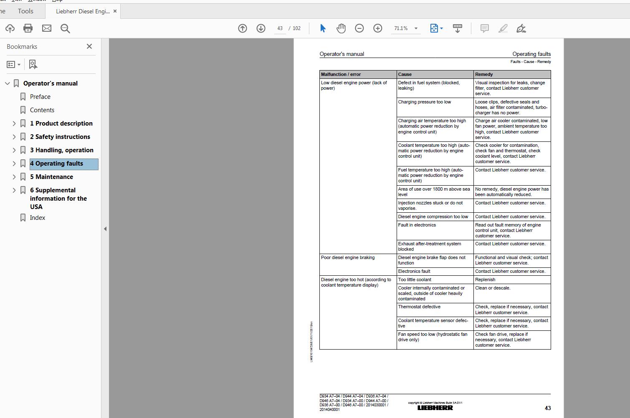
Task: Click the page number input field
Action: [x=280, y=28]
